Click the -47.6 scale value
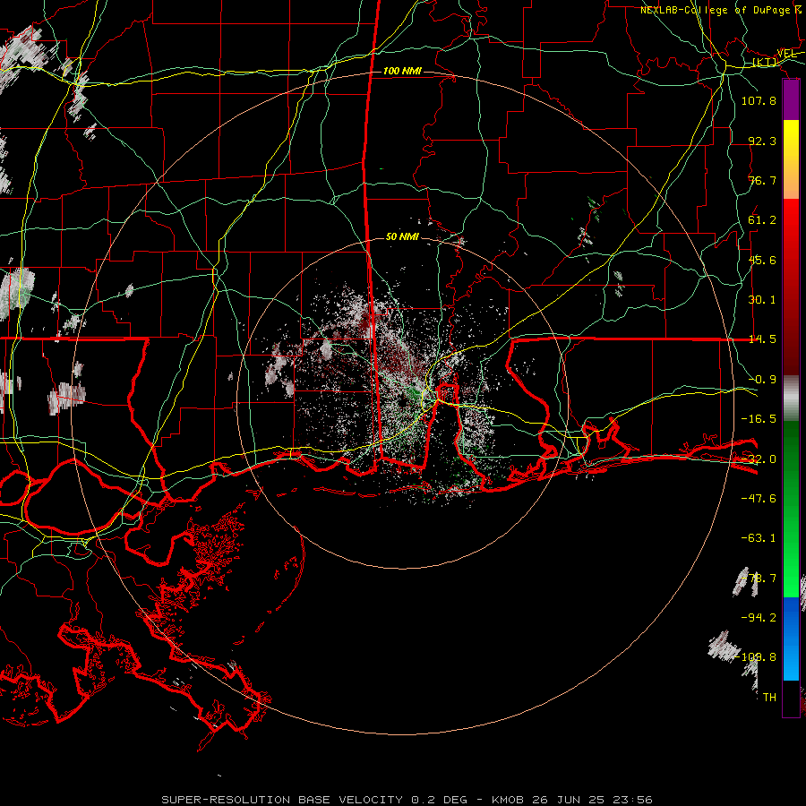This screenshot has width=806, height=806. pos(759,499)
